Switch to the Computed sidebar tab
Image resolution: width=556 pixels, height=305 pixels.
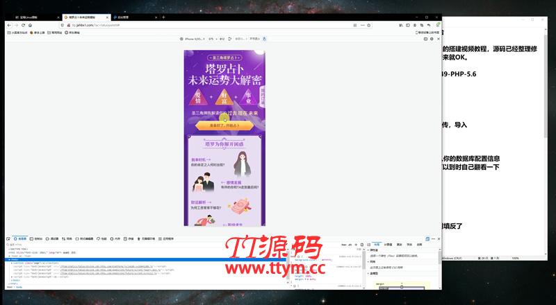point(388,245)
